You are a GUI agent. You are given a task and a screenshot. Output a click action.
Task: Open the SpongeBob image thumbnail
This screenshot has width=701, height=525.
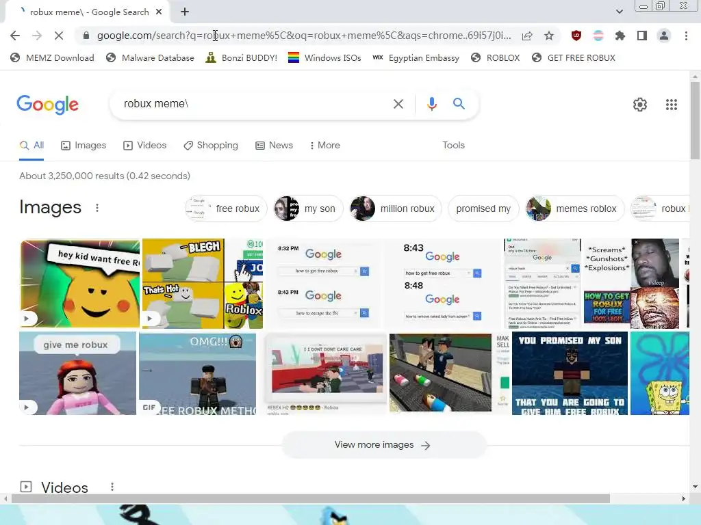(660, 373)
